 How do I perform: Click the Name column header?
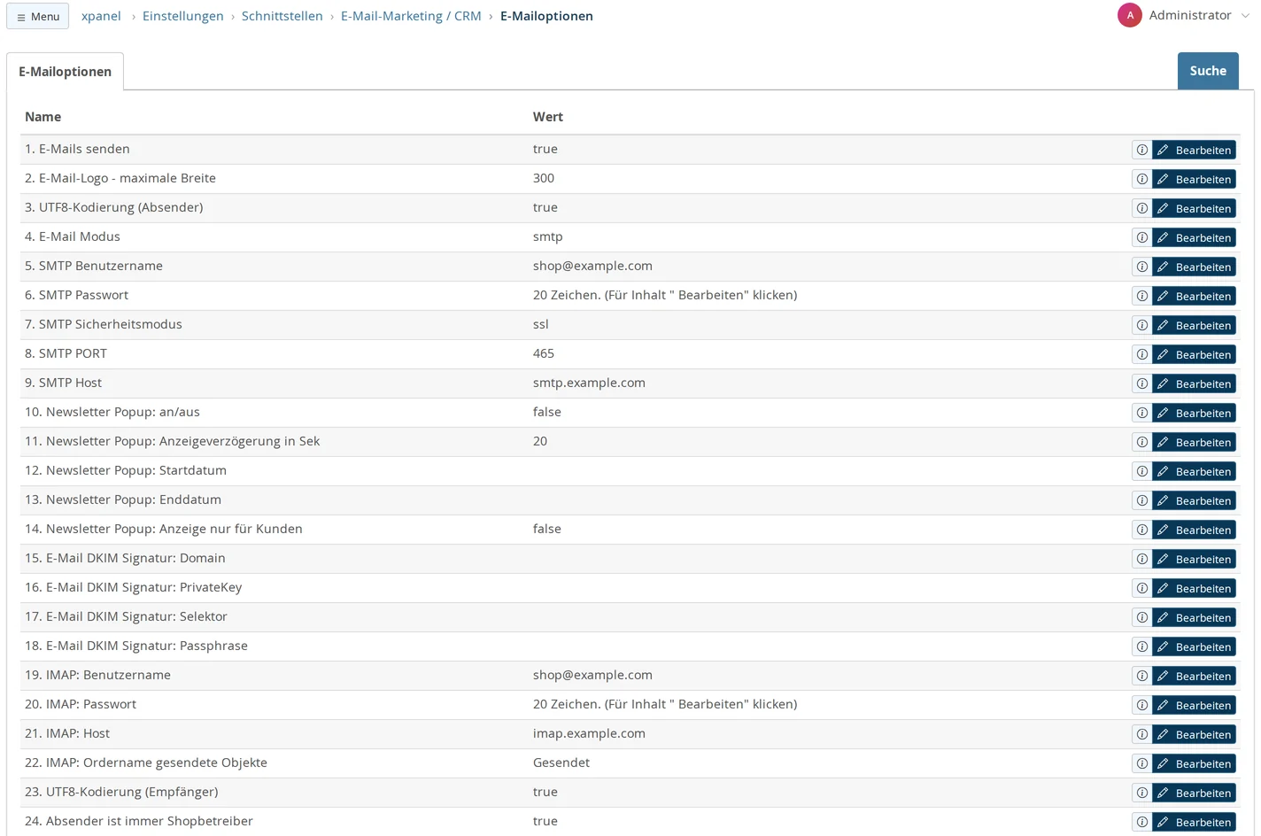tap(43, 117)
